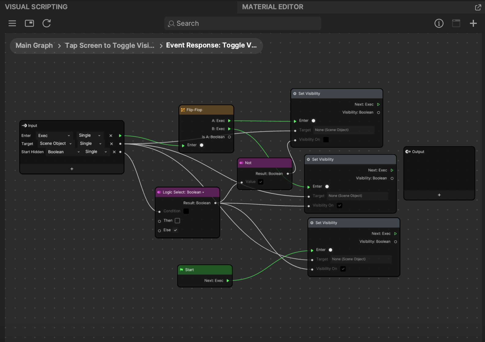Click bottom Set Visibility Next: Exec port
The width and height of the screenshot is (485, 342).
coord(395,234)
